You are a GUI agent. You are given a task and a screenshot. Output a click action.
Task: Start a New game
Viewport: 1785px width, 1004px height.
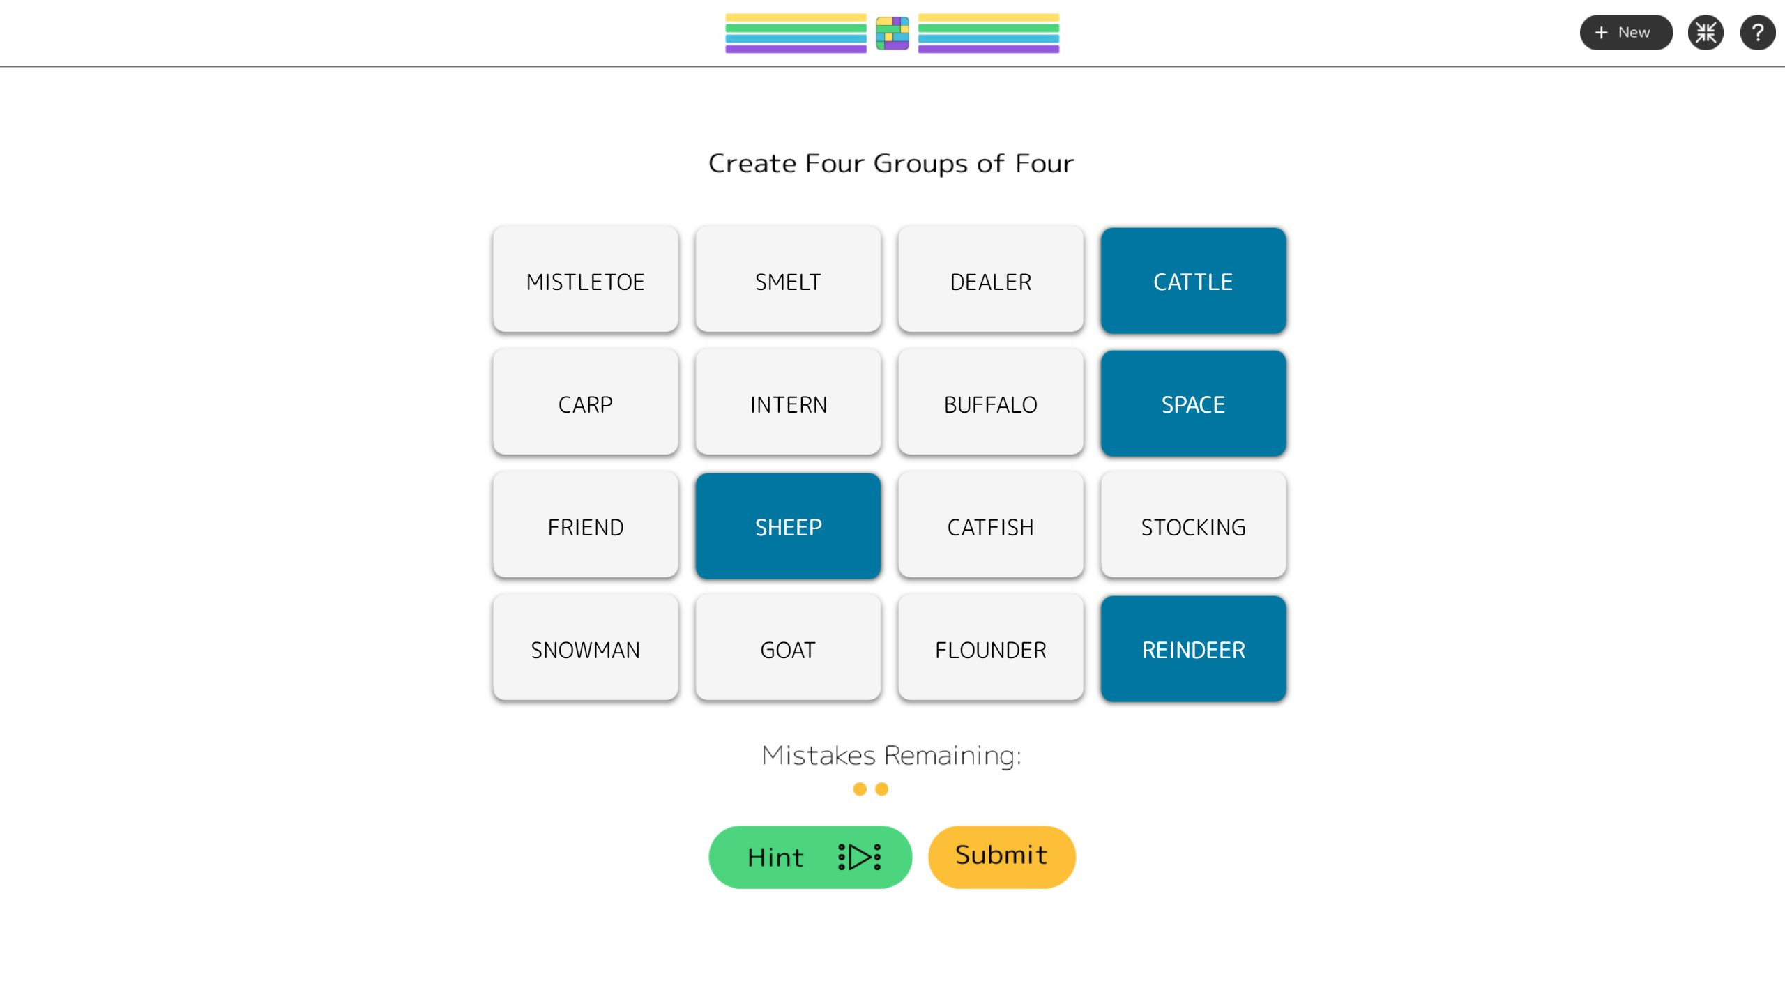click(1625, 32)
